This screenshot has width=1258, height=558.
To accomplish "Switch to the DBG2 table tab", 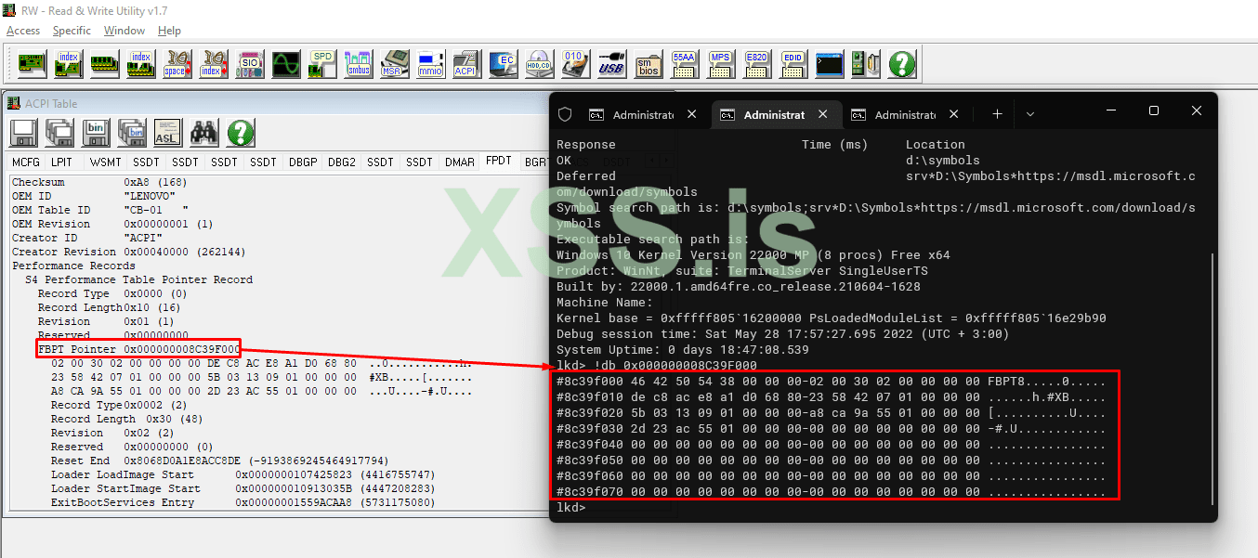I will coord(342,162).
